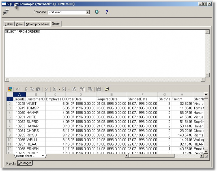Screen dimensions: 217x172
Task: Click the Office Web Components logo icon
Action: [x=10, y=89]
